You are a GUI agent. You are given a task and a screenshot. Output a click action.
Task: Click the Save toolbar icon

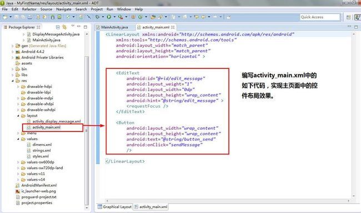(x=16, y=17)
